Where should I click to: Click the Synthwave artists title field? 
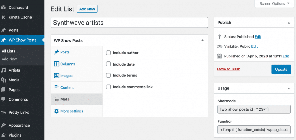tap(129, 23)
